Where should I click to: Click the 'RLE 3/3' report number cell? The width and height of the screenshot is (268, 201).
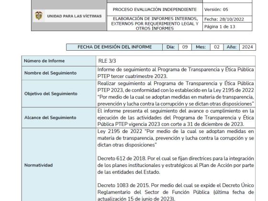coord(176,61)
